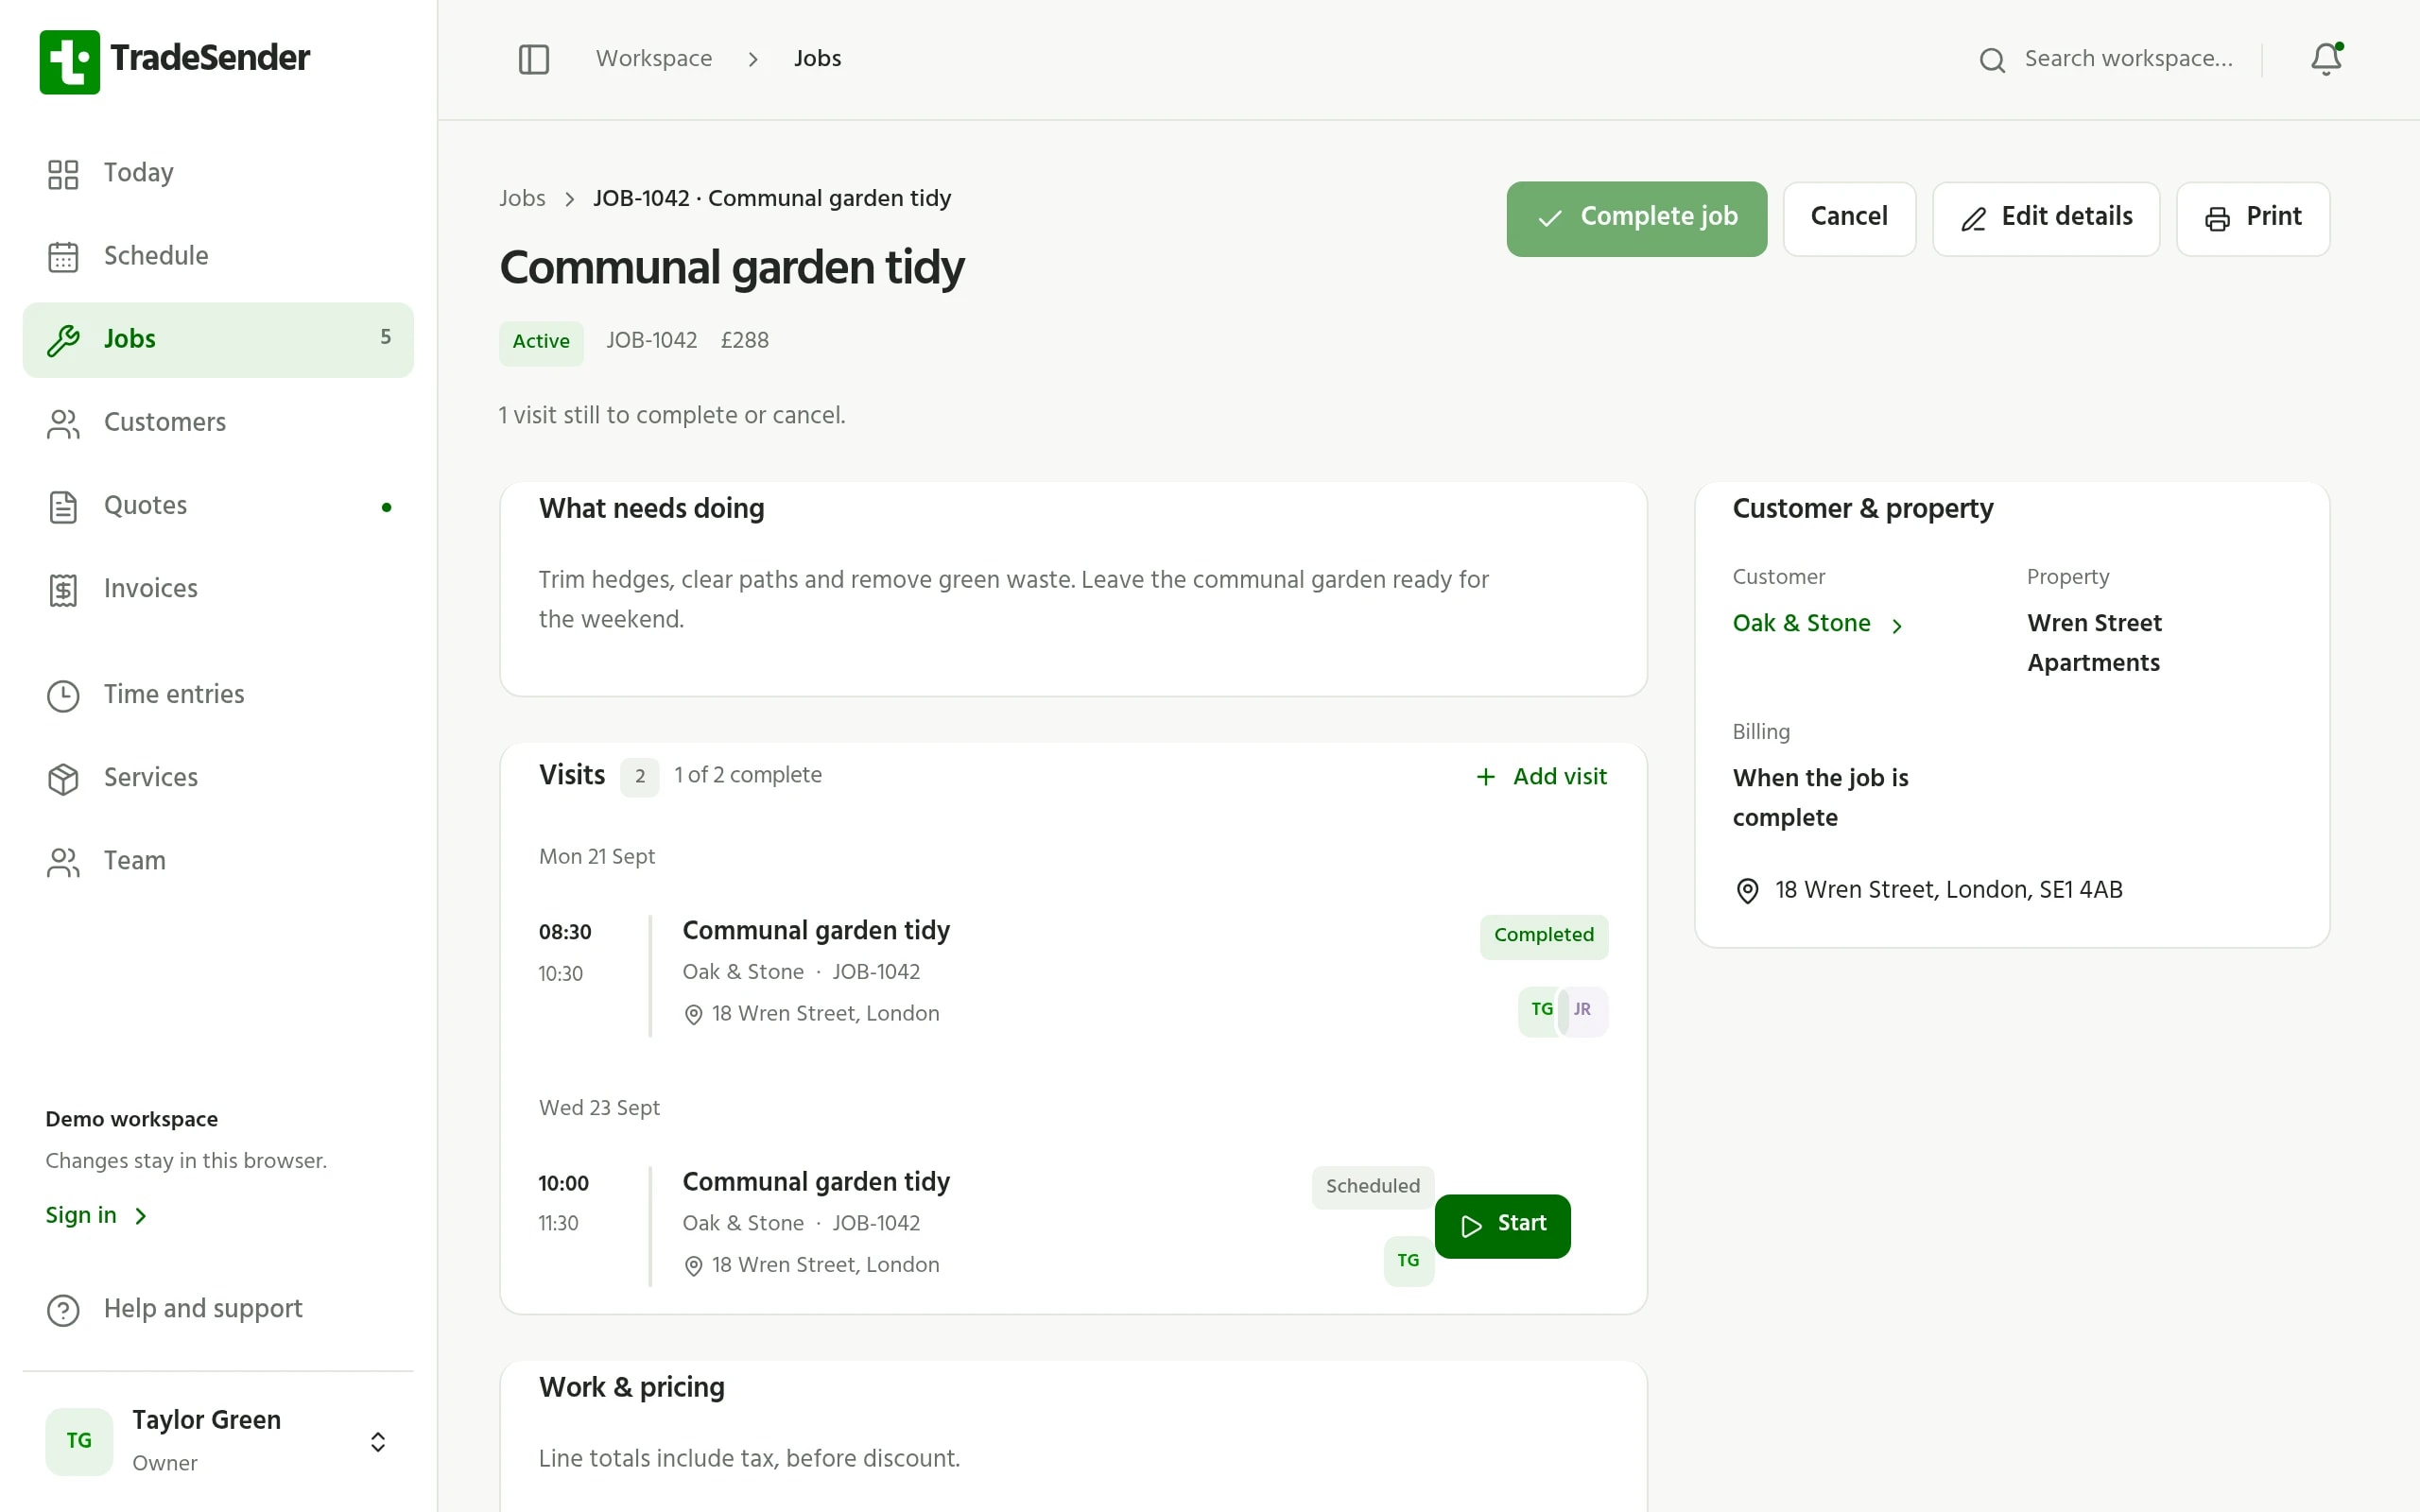
Task: Open the Services section
Action: pos(218,778)
